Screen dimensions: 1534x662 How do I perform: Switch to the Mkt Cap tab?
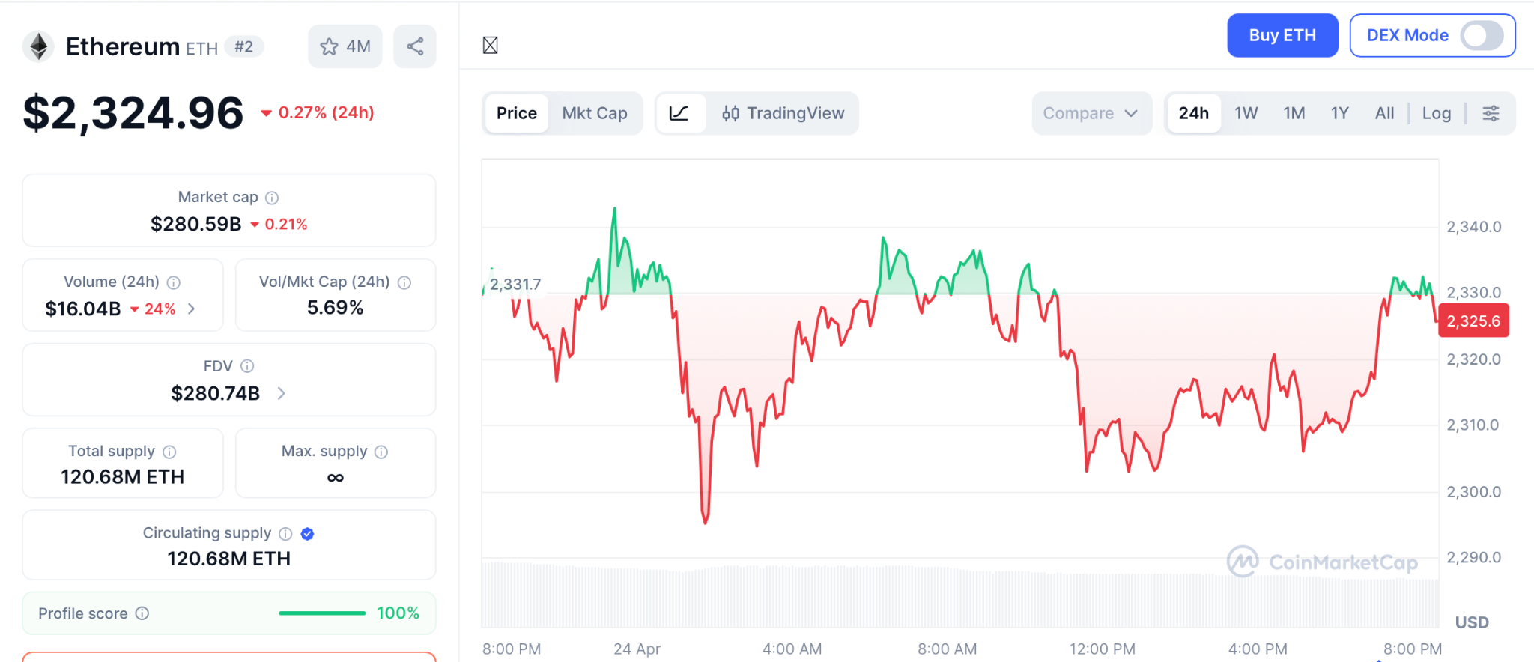click(594, 113)
